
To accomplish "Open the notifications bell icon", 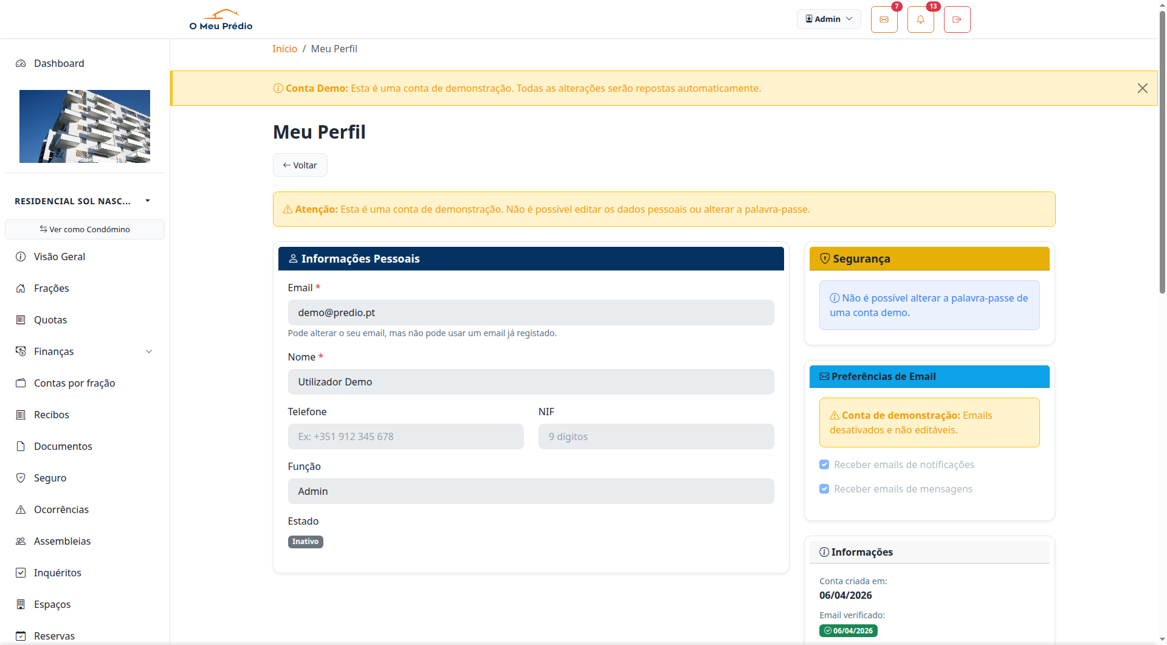I will tap(920, 19).
